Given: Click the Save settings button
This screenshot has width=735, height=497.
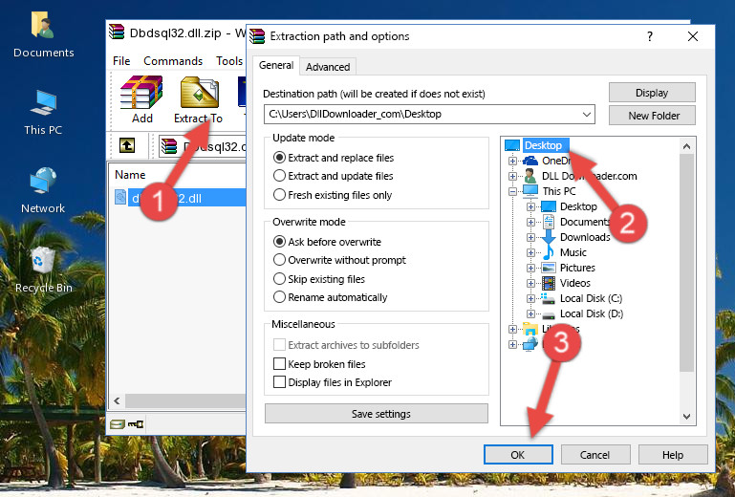Looking at the screenshot, I should [x=377, y=414].
